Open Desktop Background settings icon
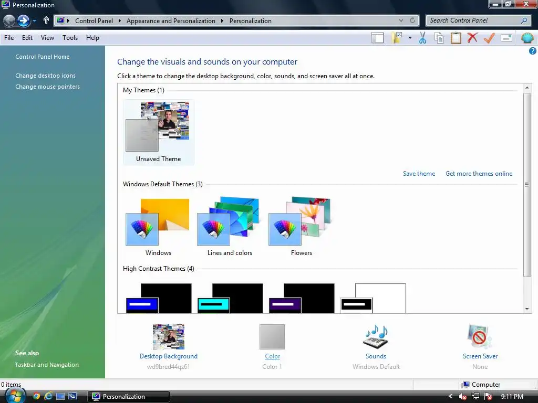The image size is (538, 403). 169,337
